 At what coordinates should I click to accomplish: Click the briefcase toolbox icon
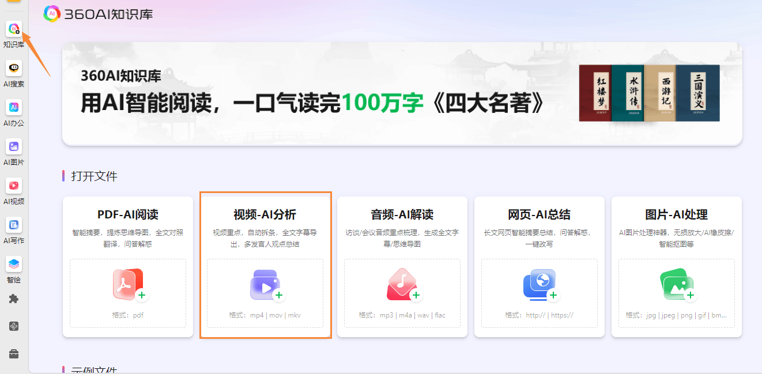(x=14, y=353)
